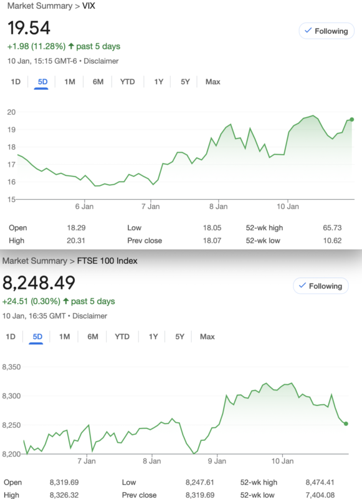Switch the VIX chart to 6M
Viewport: 362px width, 499px height.
pos(98,82)
